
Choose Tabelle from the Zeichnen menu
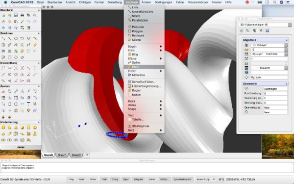pyautogui.click(x=144, y=119)
